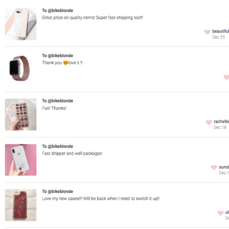
Task: Click the @bikeblonde link above the Love my new cases review
Action: click(60, 191)
